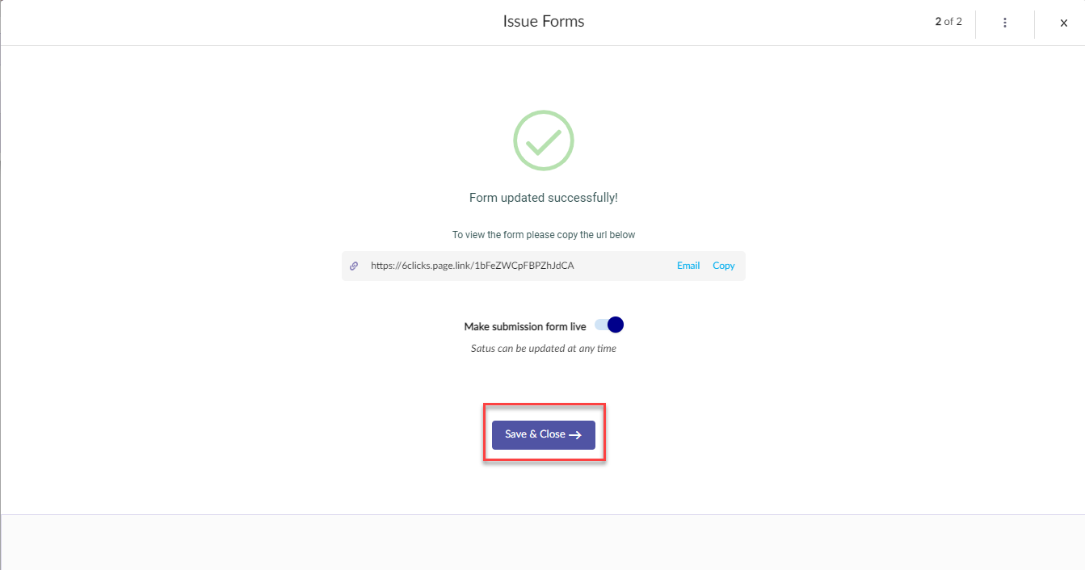Select the 6clicks.page.link URL text

point(473,266)
